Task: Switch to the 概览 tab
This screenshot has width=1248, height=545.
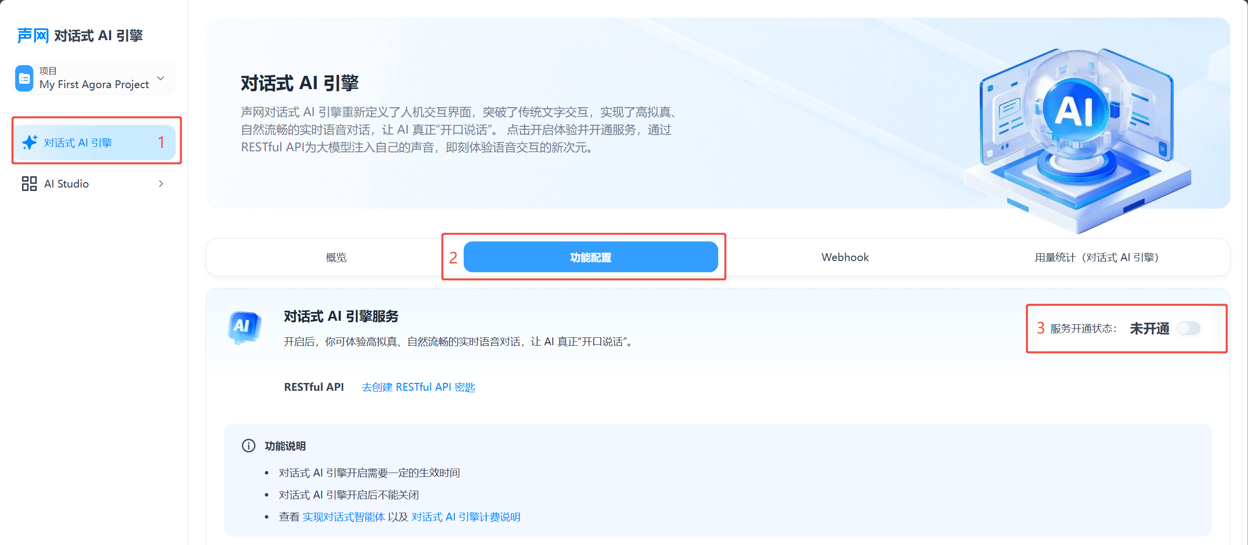Action: (x=336, y=258)
